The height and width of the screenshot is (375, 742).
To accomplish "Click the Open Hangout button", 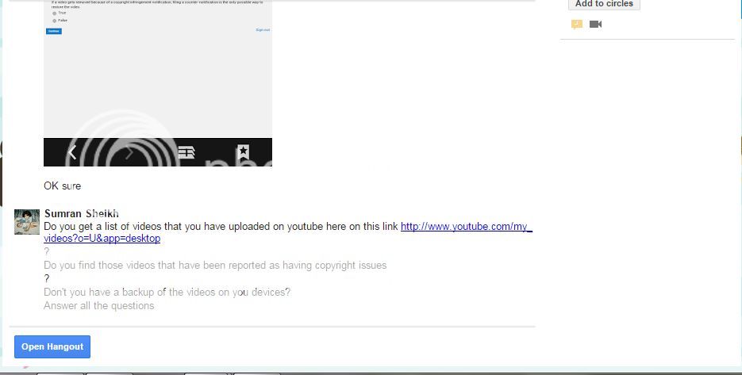I will (52, 346).
